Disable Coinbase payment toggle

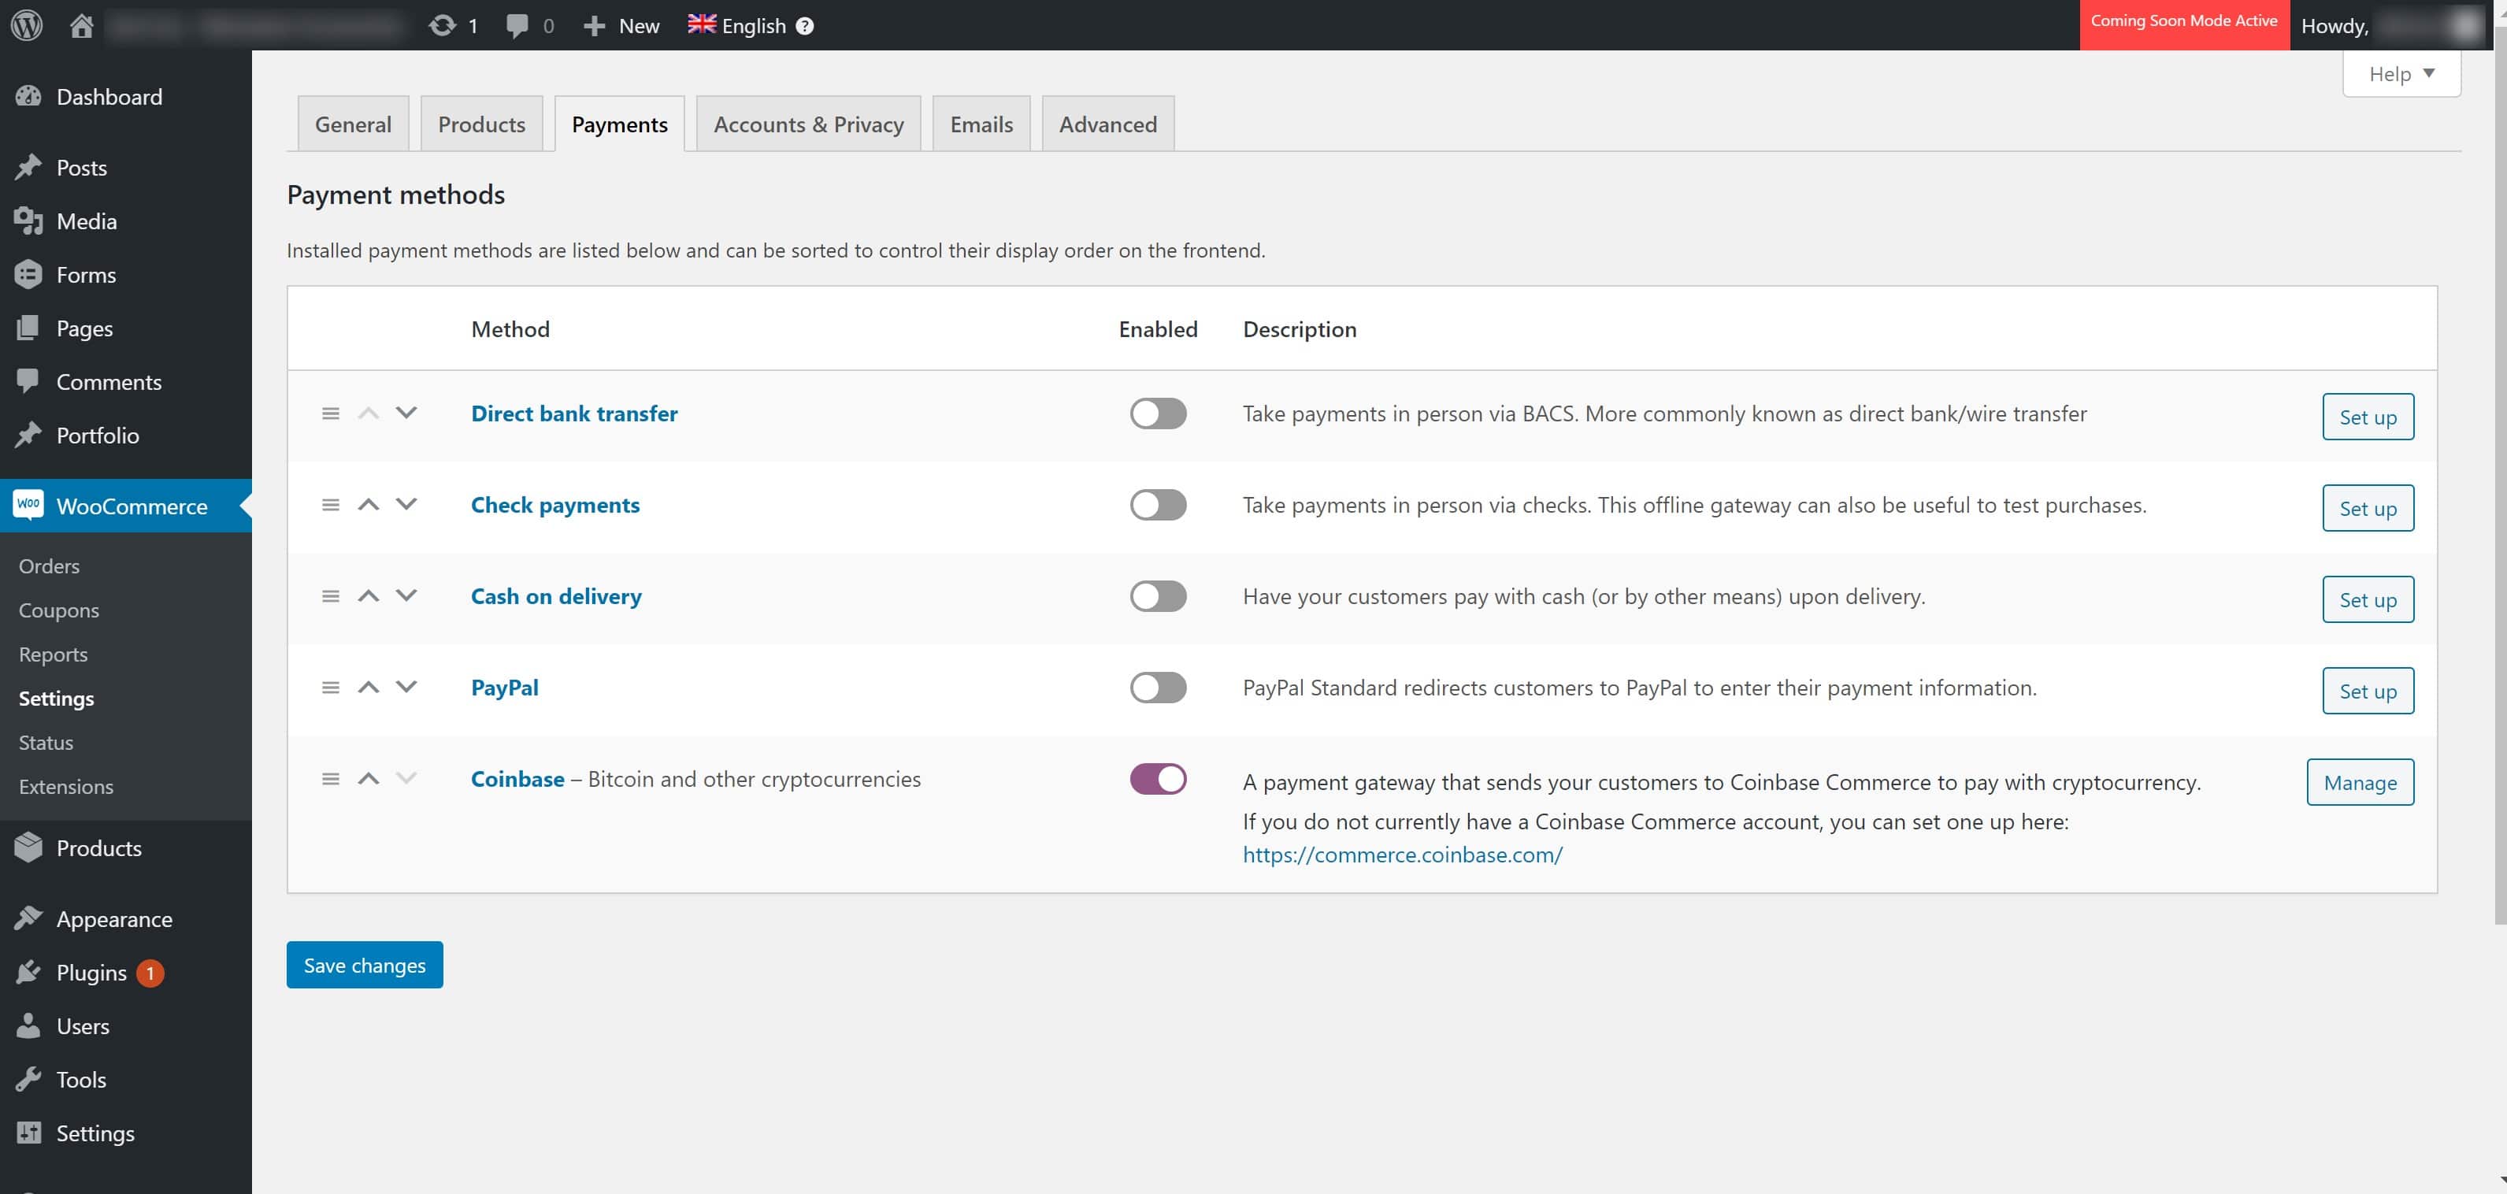1158,780
